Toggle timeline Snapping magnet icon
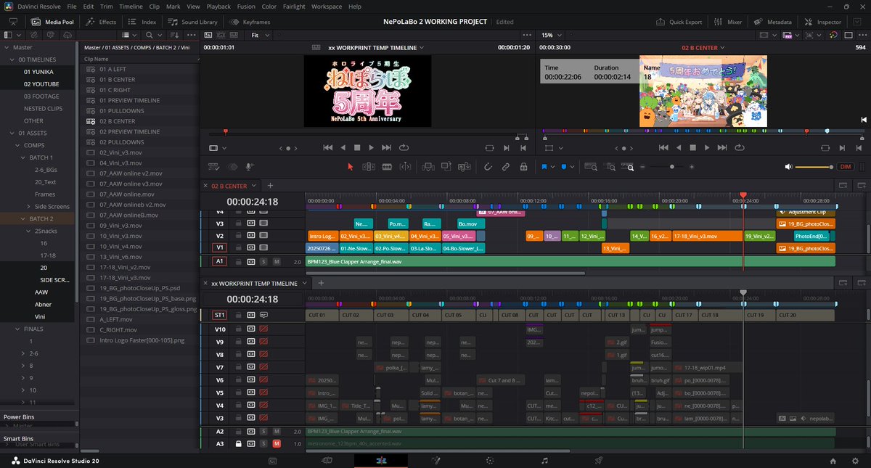The width and height of the screenshot is (871, 468). pyautogui.click(x=488, y=167)
